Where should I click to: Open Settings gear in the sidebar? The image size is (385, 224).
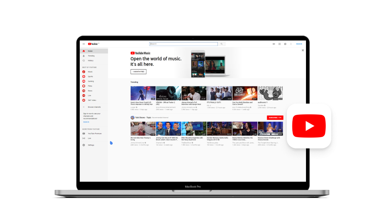(84, 145)
